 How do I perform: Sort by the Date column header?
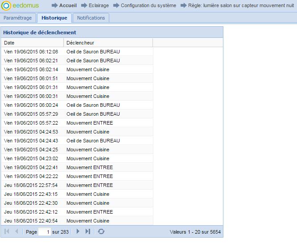(32, 43)
